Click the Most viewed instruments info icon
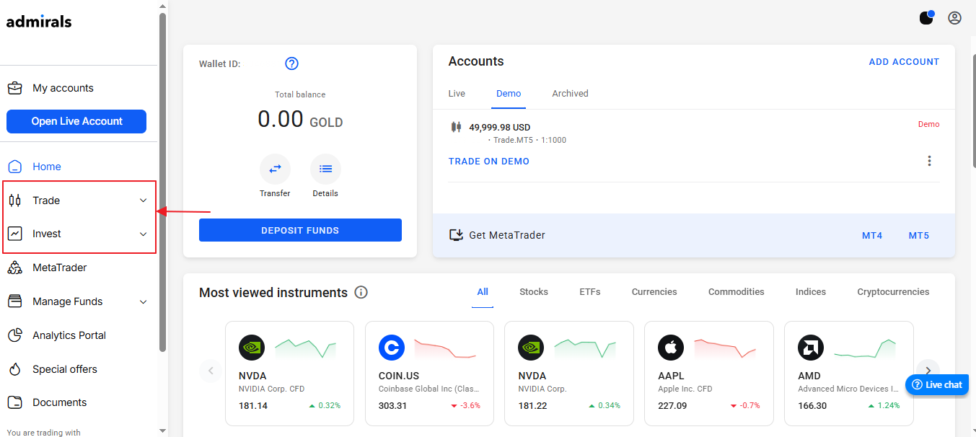 (x=361, y=292)
